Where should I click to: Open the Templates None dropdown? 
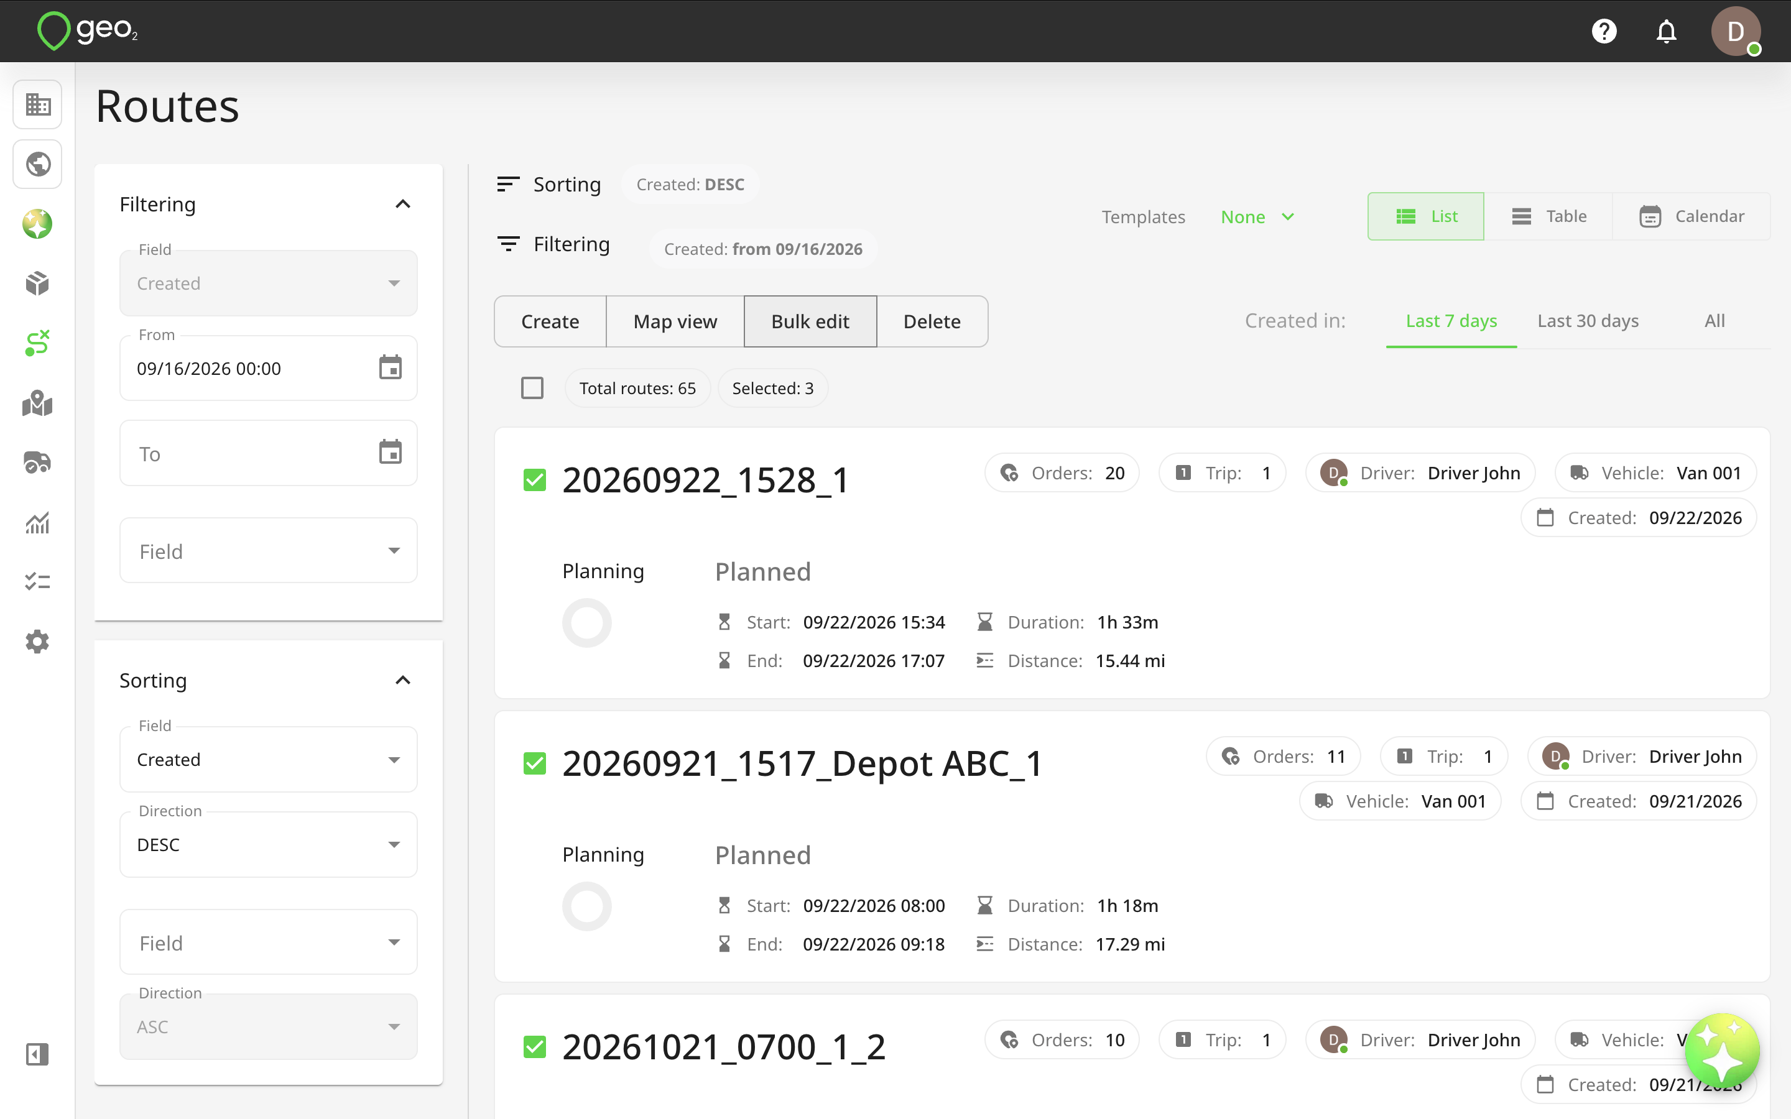coord(1257,217)
